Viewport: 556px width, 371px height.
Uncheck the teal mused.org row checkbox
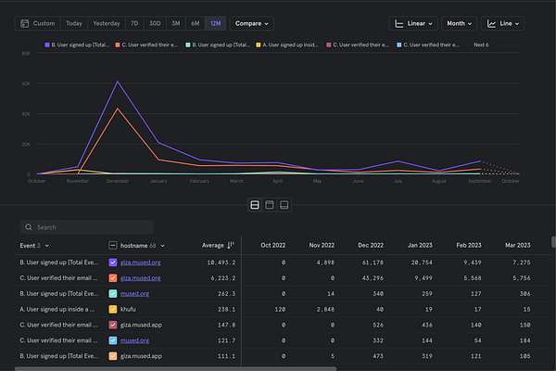coord(113,294)
